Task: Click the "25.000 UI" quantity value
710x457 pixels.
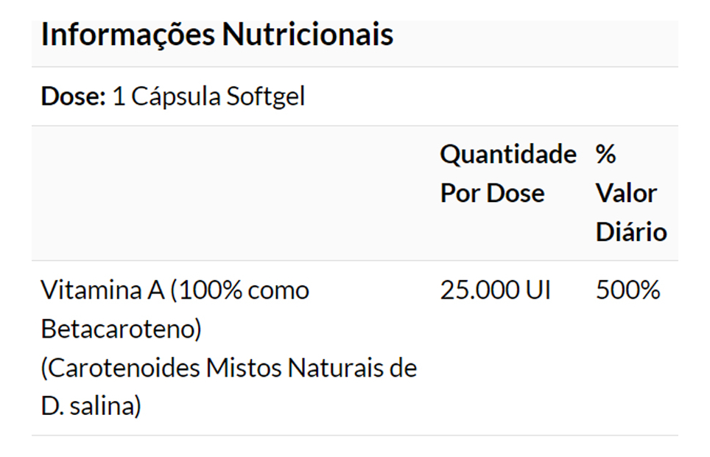Action: pos(495,290)
